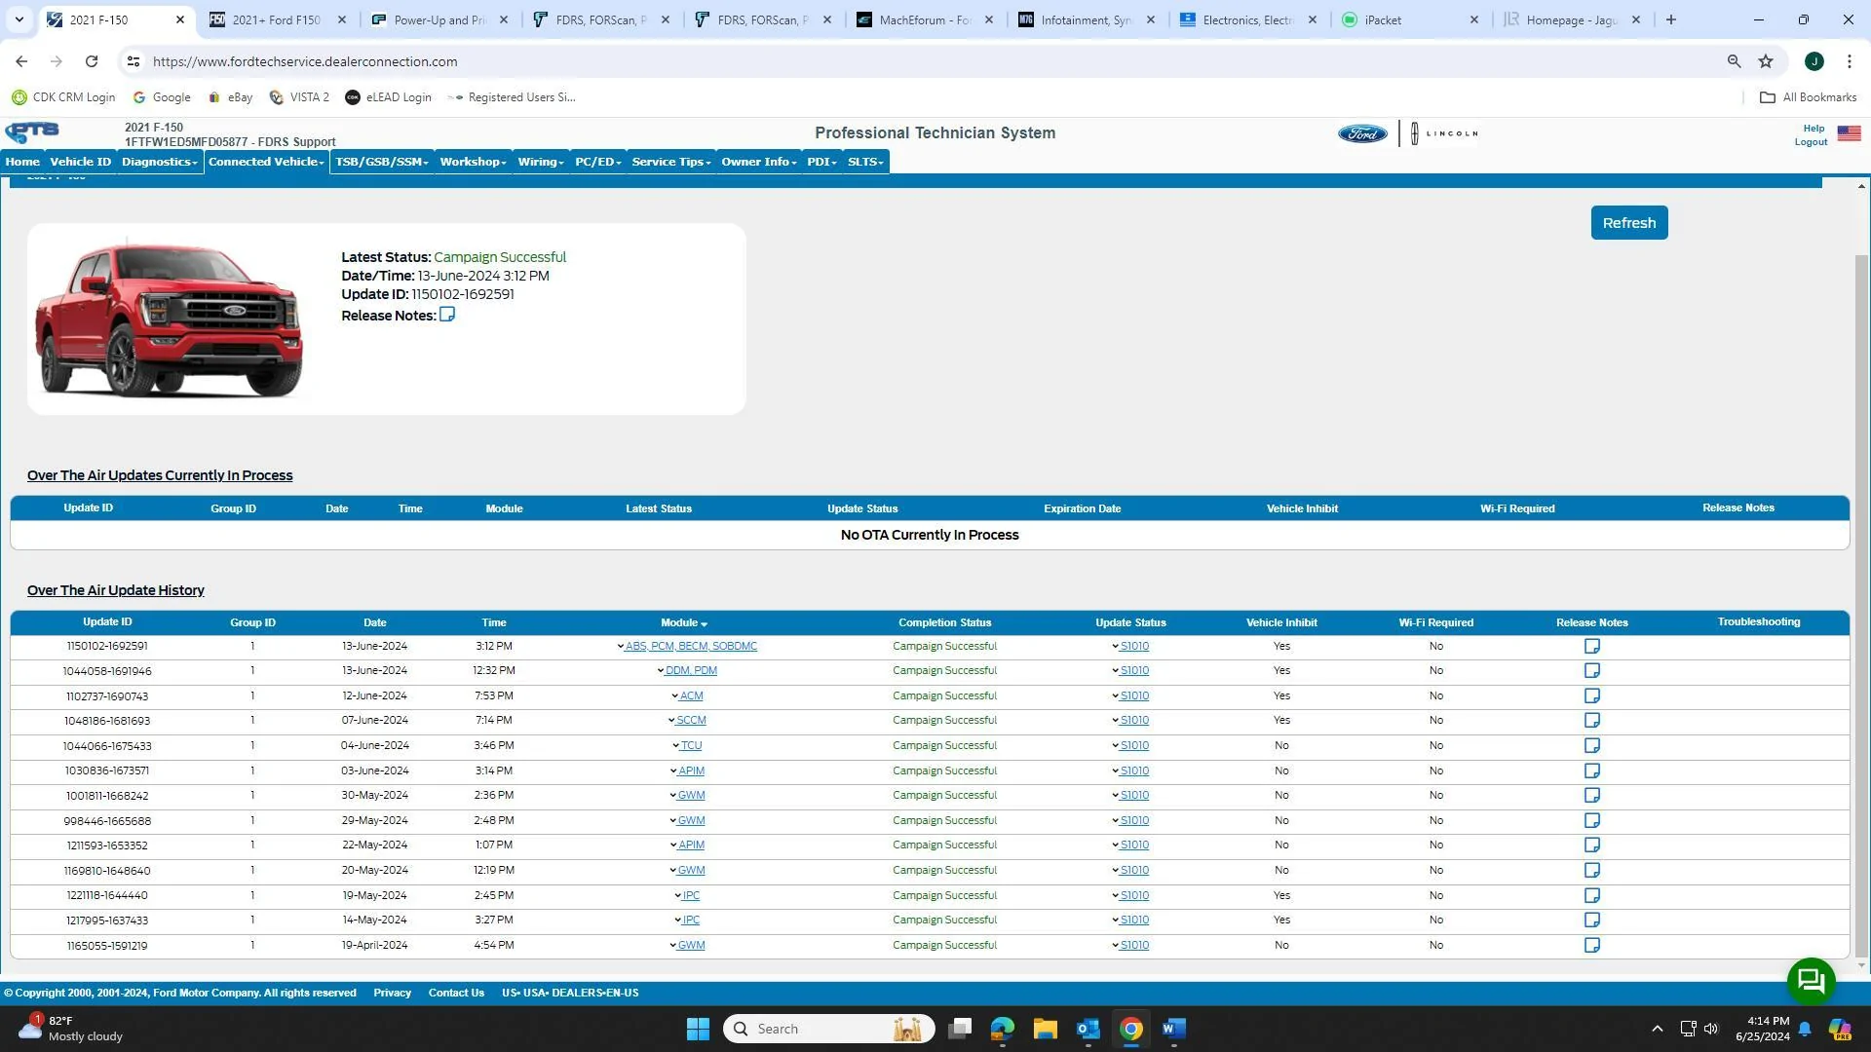Open release notes for update 1150102-1692591 row
Viewport: 1871px width, 1052px height.
click(1591, 647)
